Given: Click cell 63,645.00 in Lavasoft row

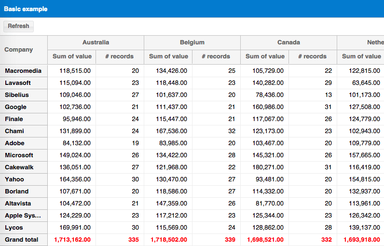Looking at the screenshot, I should click(x=361, y=83).
